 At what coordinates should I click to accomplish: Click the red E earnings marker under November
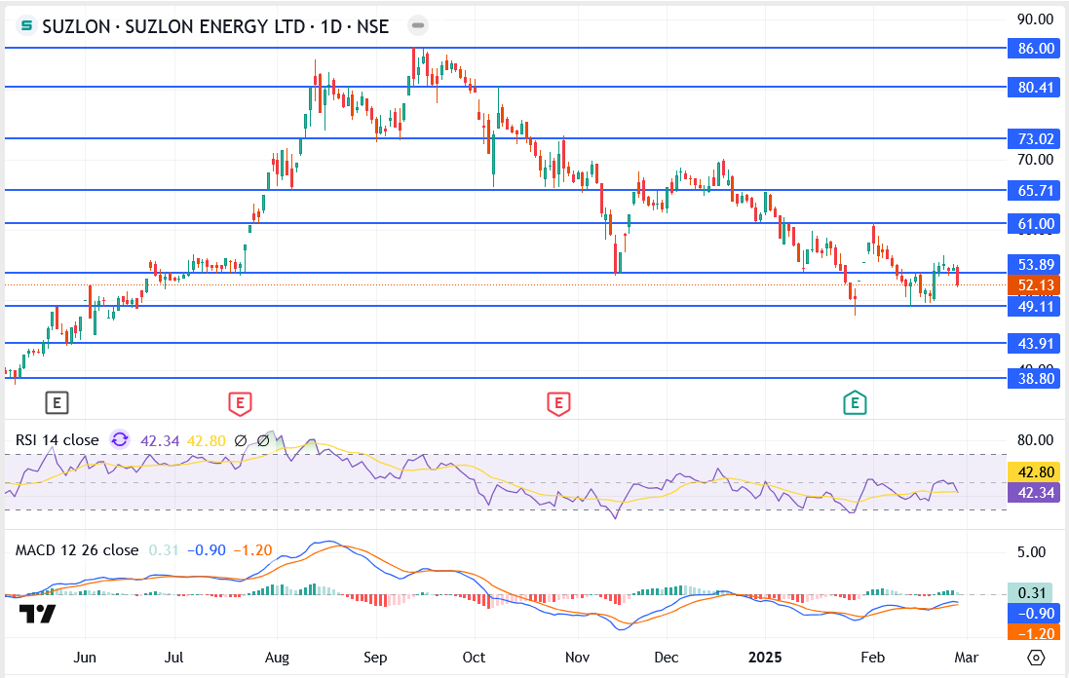(x=557, y=401)
